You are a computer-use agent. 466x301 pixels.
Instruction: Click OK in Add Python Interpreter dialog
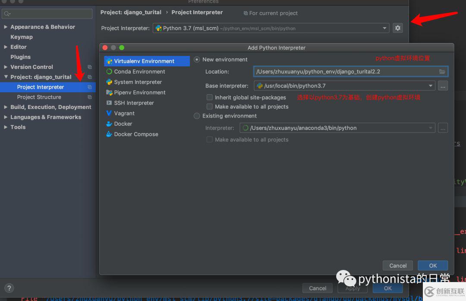point(433,266)
